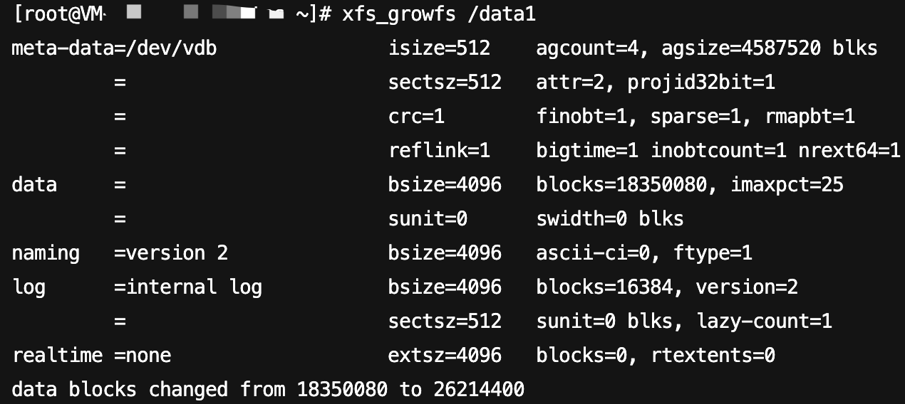Click the rmapbt=1 value
Viewport: 905px width, 404px height.
tap(809, 117)
